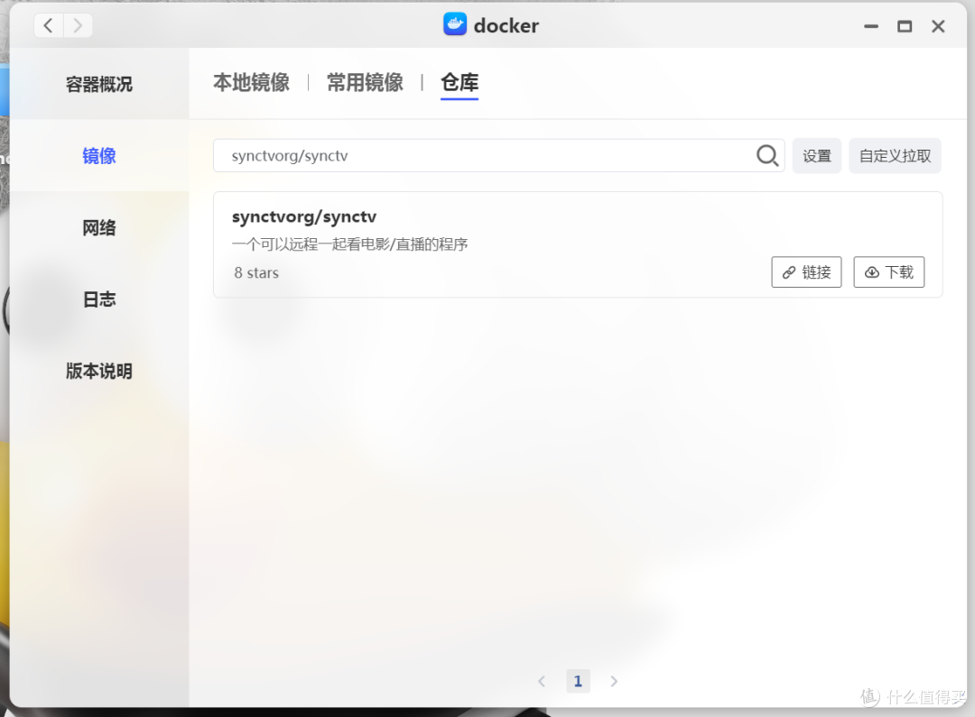Open the 链接 link for synctvorg/synctv
This screenshot has width=975, height=717.
click(806, 272)
